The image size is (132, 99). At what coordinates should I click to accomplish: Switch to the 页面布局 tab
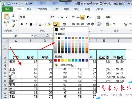click(x=43, y=9)
